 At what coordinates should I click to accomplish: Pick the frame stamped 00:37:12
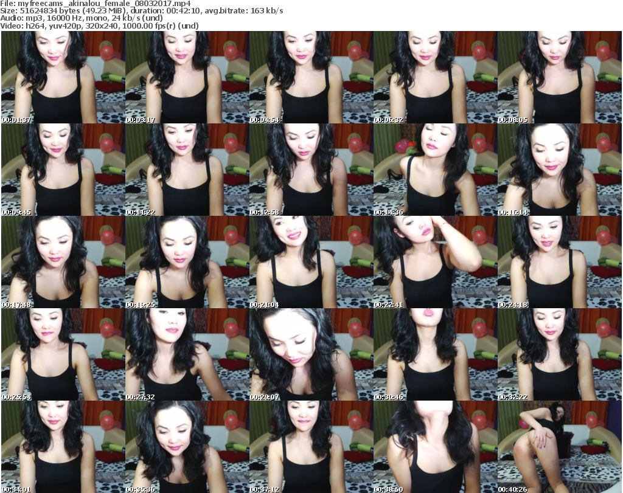(x=311, y=447)
